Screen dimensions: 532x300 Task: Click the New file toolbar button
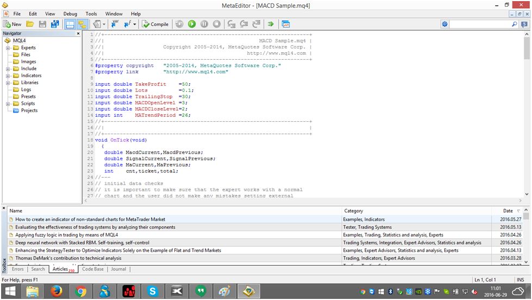point(12,24)
